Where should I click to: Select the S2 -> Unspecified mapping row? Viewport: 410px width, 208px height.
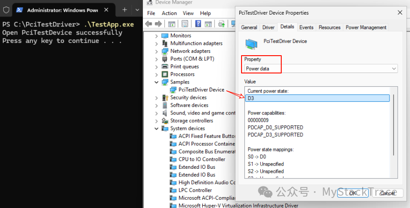[266, 172]
